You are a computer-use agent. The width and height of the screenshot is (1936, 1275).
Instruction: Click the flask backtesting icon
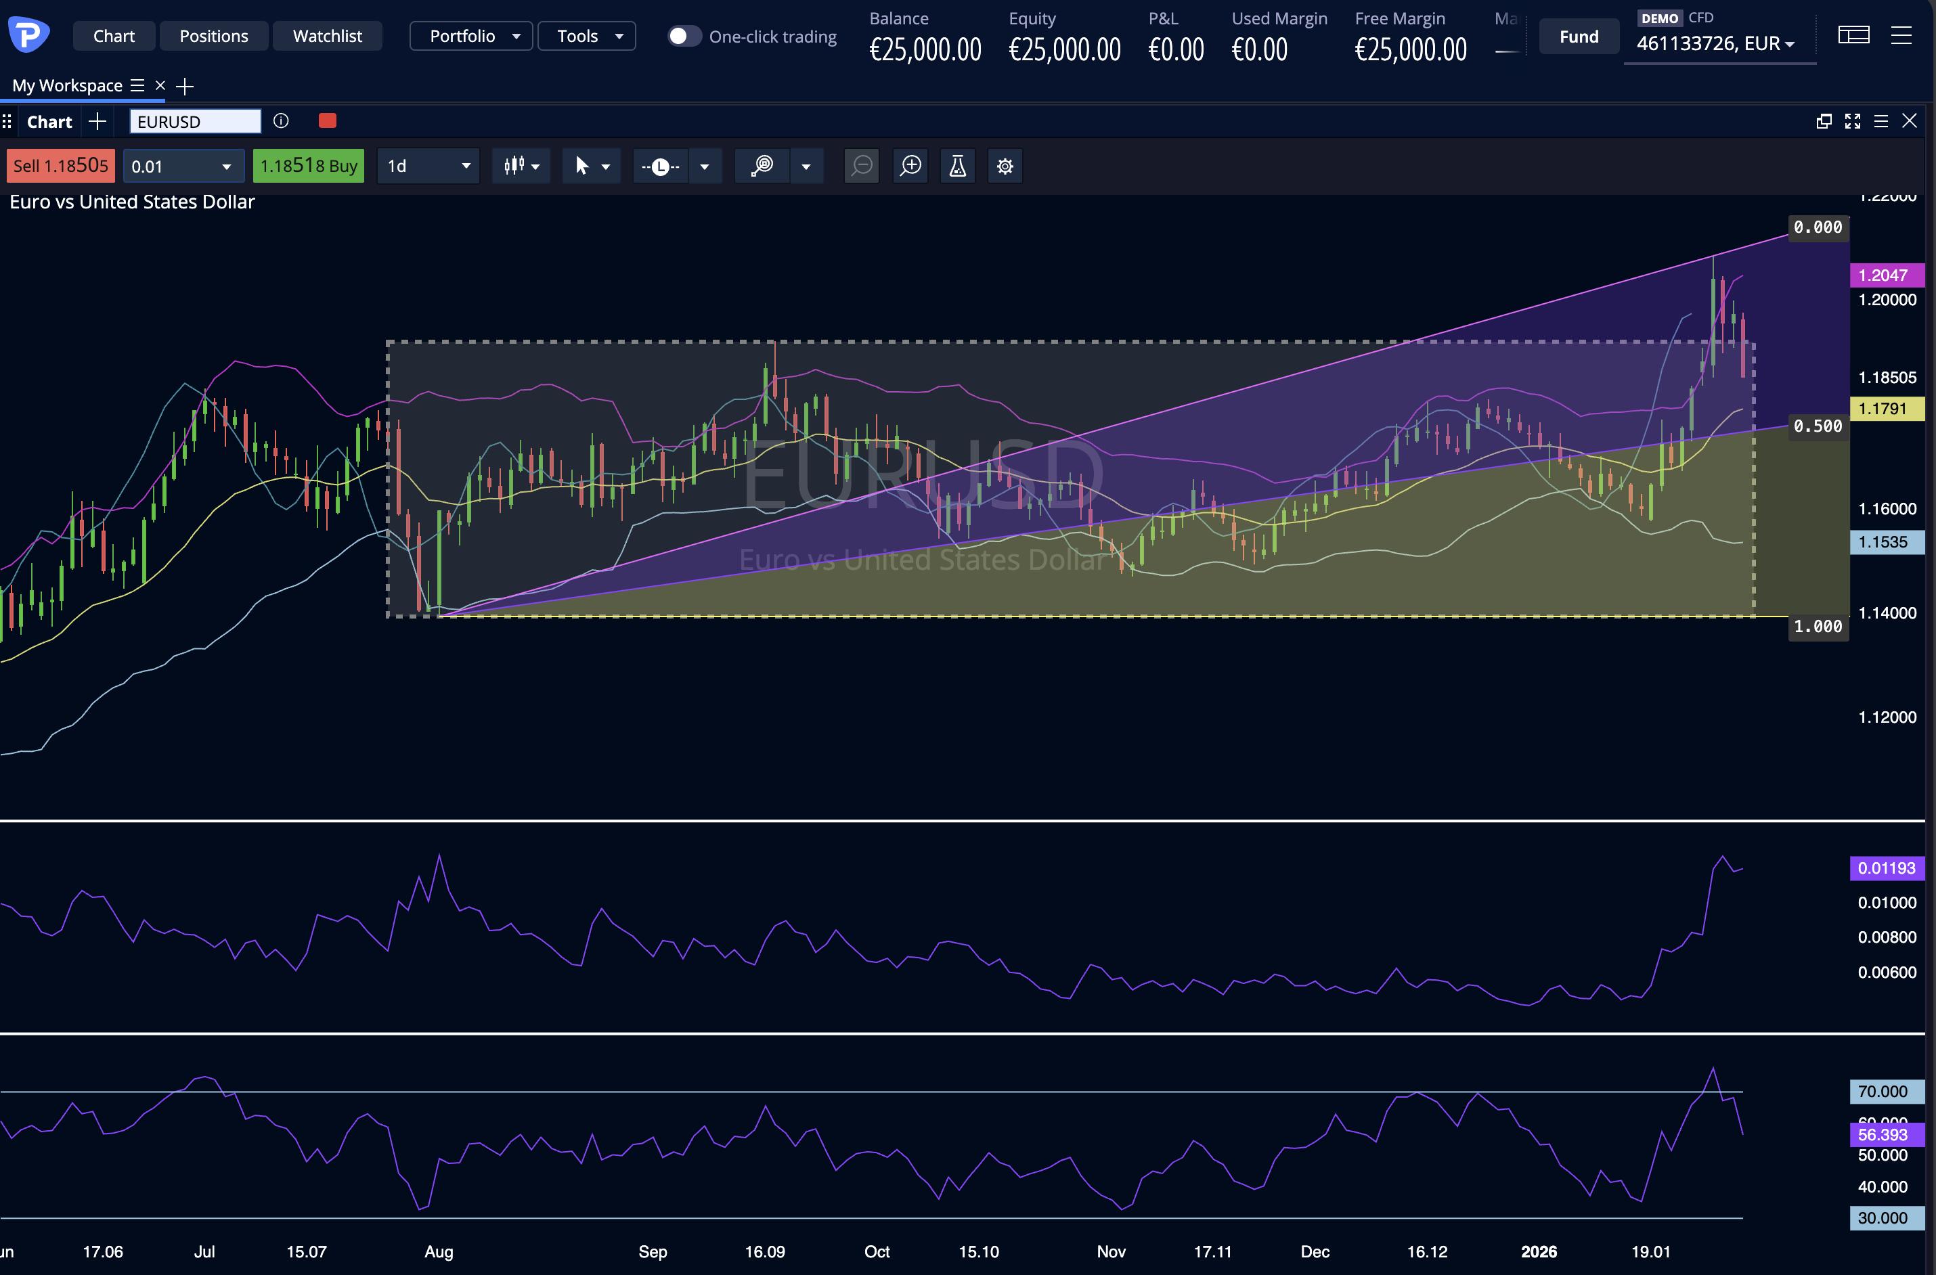(957, 166)
